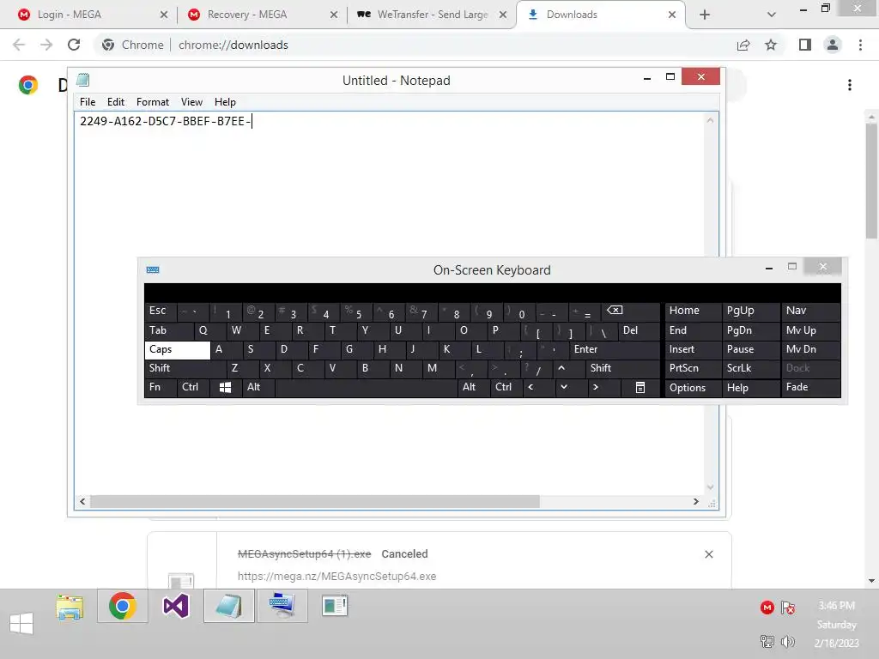Open Downloads page three-dot menu
The width and height of the screenshot is (879, 659).
pos(850,85)
